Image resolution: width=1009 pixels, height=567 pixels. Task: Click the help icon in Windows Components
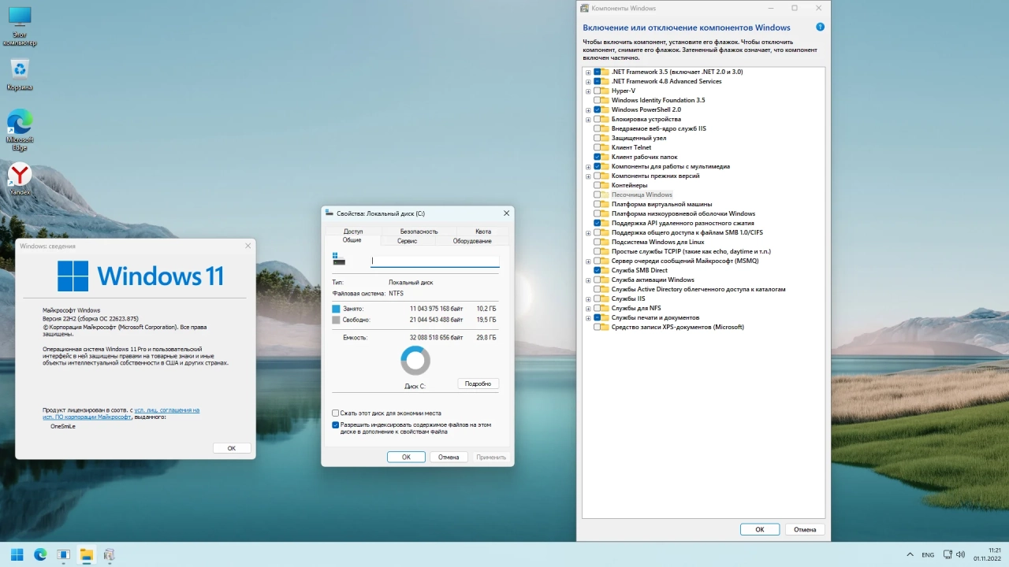coord(821,27)
